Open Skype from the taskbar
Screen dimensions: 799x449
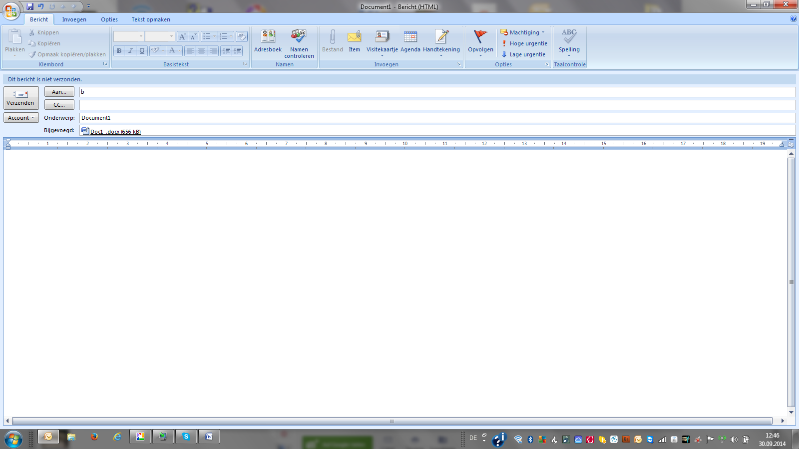186,437
